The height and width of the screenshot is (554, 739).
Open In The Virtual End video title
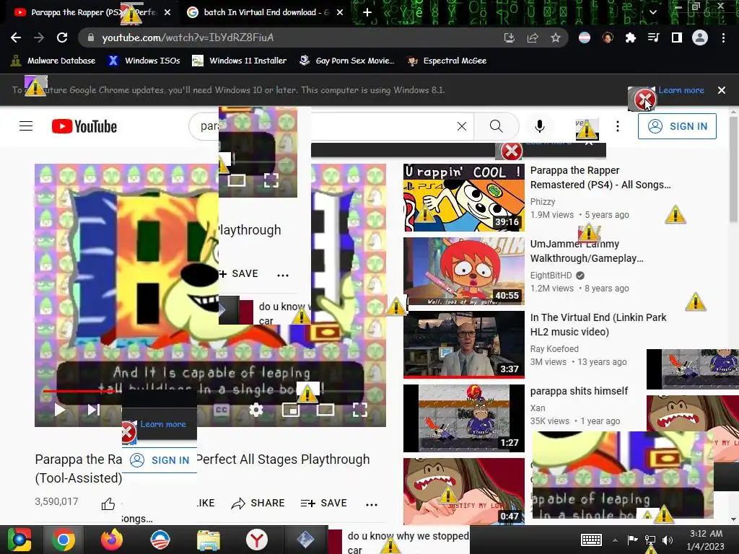click(x=598, y=325)
